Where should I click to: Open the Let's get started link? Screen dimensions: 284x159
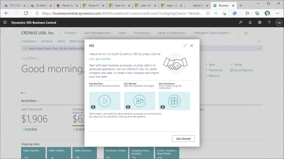(100, 59)
